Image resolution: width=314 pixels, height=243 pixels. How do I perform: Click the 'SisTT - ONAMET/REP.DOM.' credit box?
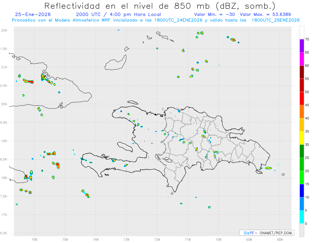[267, 233]
